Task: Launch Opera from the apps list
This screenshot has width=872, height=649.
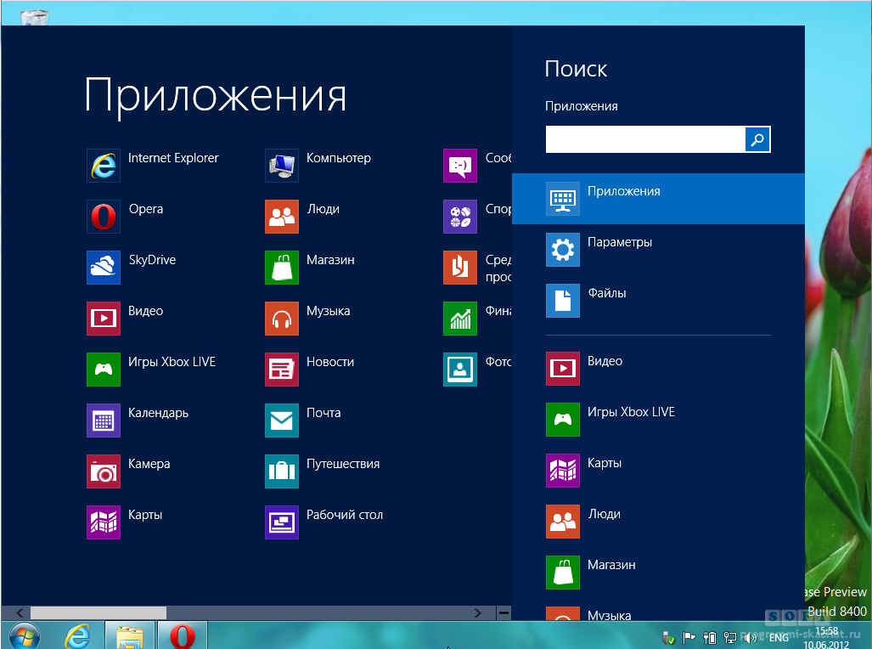Action: click(x=104, y=217)
